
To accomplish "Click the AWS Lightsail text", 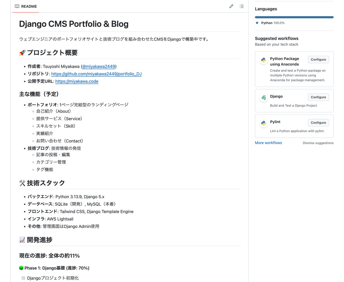I will pos(60,219).
